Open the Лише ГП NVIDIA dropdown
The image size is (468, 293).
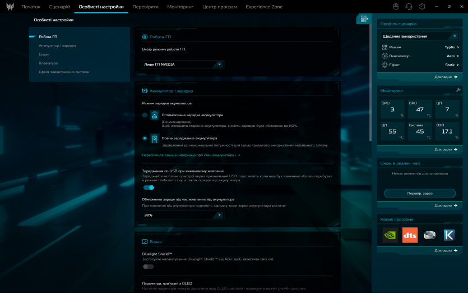point(182,65)
